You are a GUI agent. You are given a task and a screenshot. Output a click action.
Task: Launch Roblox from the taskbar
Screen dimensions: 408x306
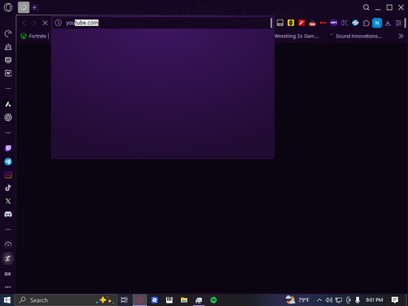tap(154, 300)
